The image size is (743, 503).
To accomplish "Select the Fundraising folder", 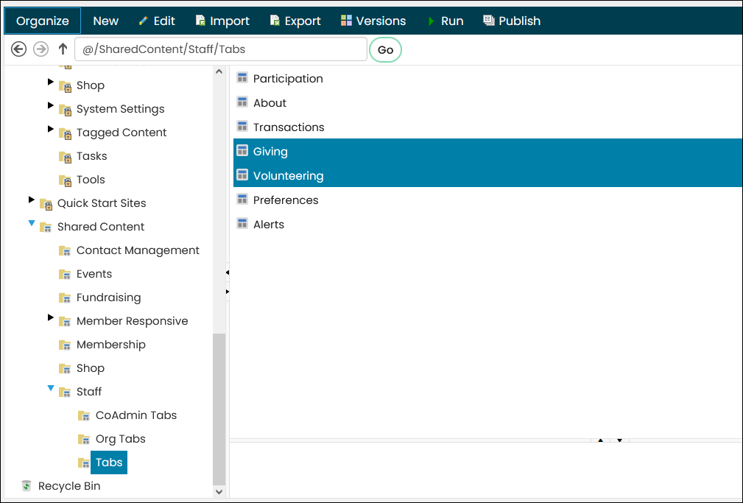I will (x=108, y=298).
